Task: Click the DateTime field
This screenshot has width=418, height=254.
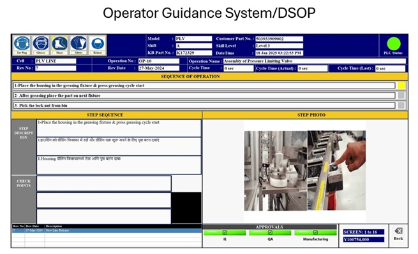Action: [279, 53]
